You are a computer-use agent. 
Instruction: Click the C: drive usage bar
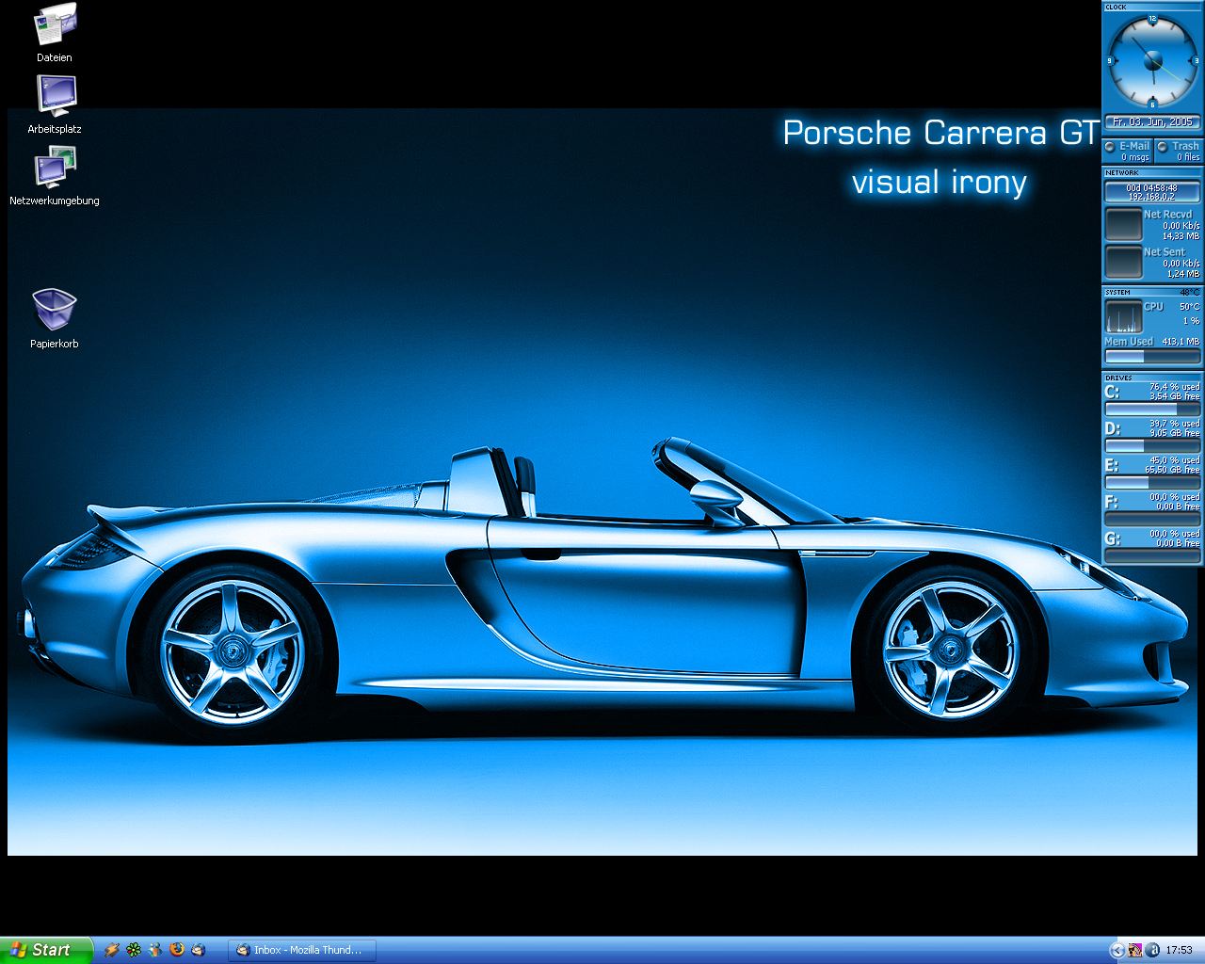tap(1152, 410)
